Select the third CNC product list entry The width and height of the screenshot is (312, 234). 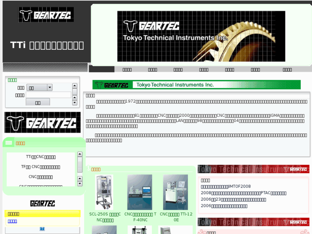pos(41,177)
